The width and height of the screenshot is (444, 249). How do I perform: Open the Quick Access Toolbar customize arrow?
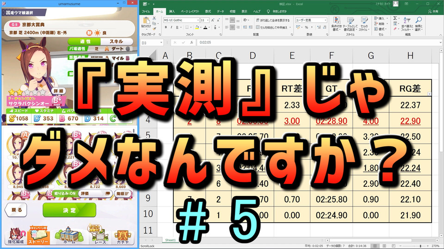coord(154,4)
